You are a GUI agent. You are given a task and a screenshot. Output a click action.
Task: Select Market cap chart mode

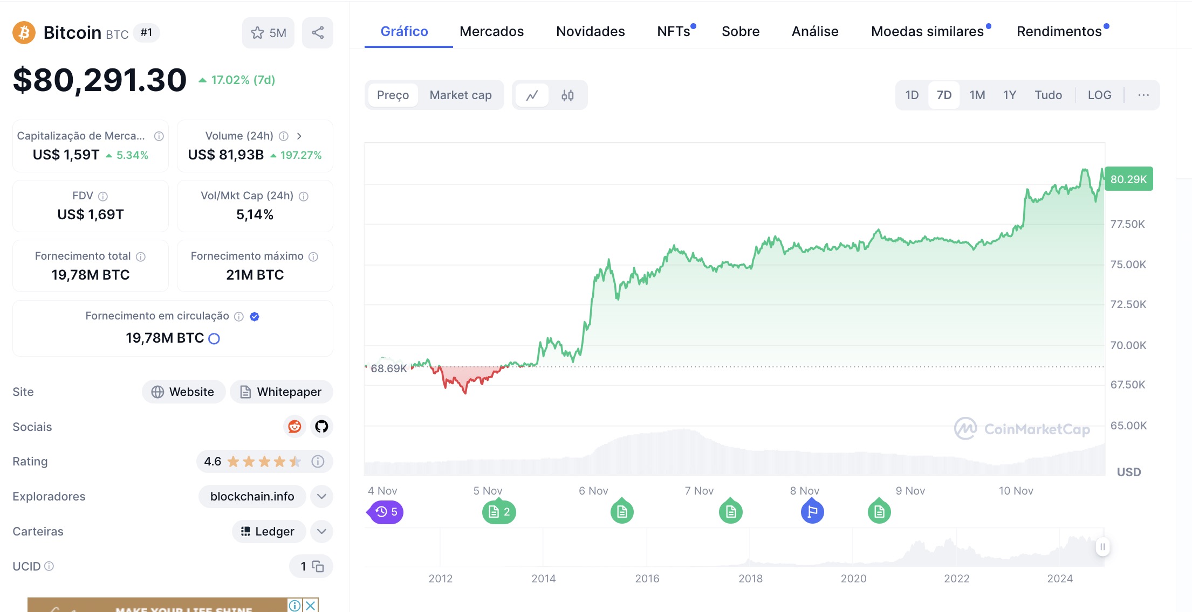tap(461, 95)
